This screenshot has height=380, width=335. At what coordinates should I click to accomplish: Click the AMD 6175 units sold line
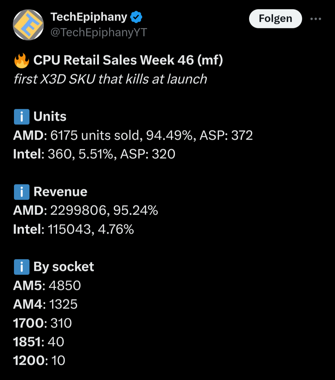(x=133, y=136)
